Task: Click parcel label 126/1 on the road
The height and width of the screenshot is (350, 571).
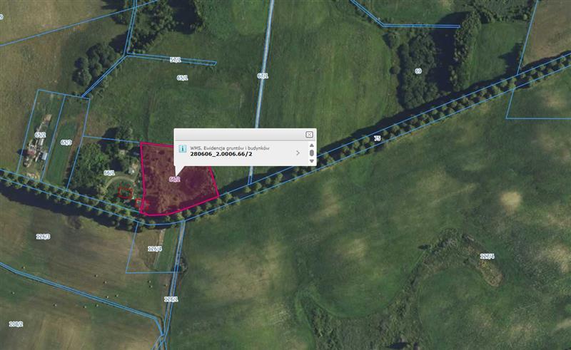Action: [171, 299]
